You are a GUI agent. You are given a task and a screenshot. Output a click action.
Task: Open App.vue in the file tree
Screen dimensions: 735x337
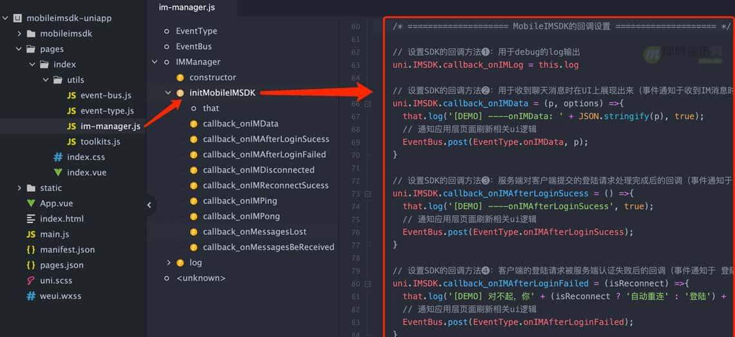pos(56,203)
